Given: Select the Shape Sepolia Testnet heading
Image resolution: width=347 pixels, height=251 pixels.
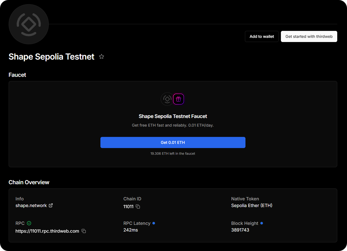Looking at the screenshot, I should click(x=52, y=56).
